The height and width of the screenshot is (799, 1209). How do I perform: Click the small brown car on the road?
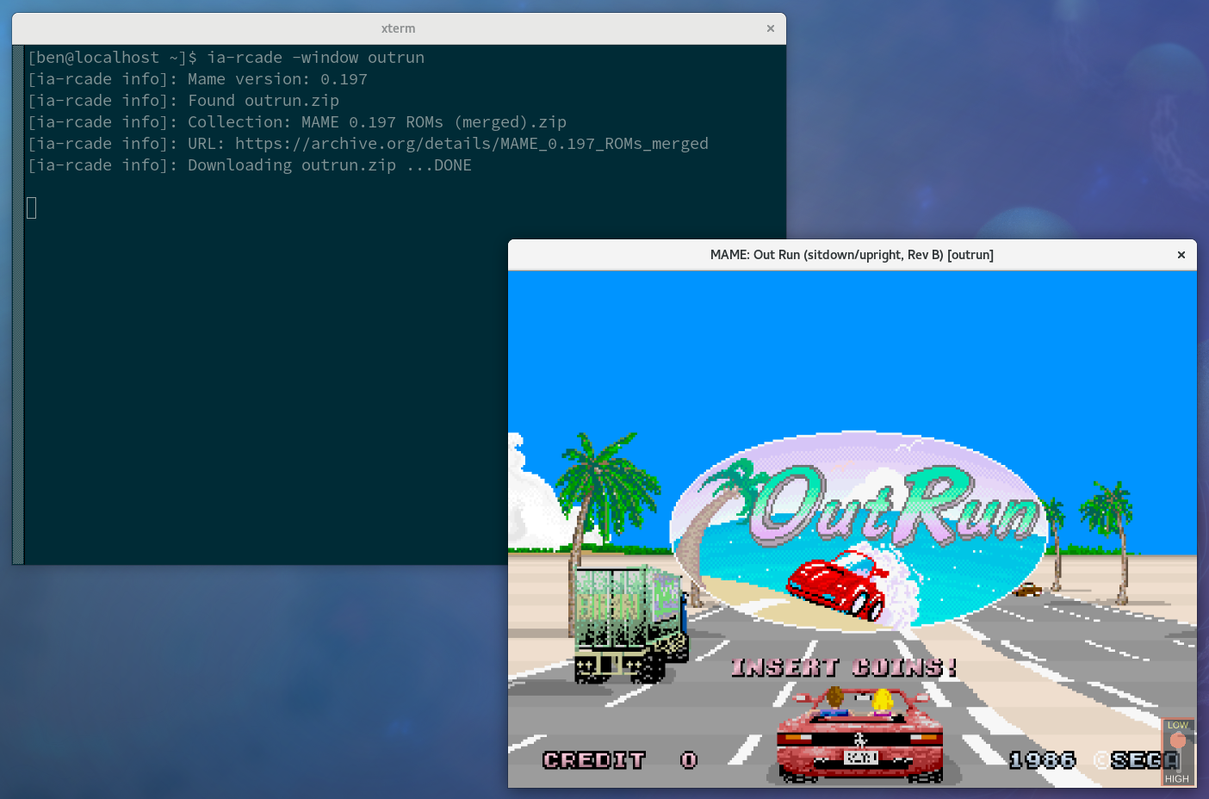click(1027, 590)
